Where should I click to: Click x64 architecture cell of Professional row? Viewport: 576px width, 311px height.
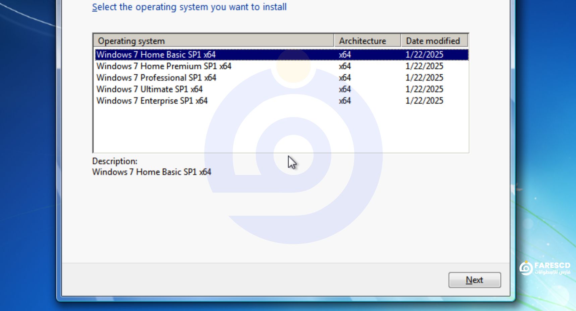[345, 77]
